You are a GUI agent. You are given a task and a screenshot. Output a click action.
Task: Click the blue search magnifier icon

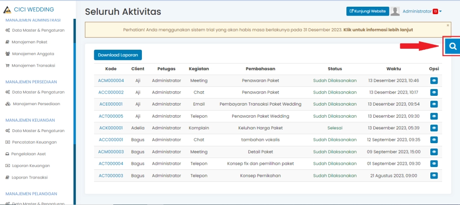pyautogui.click(x=453, y=46)
